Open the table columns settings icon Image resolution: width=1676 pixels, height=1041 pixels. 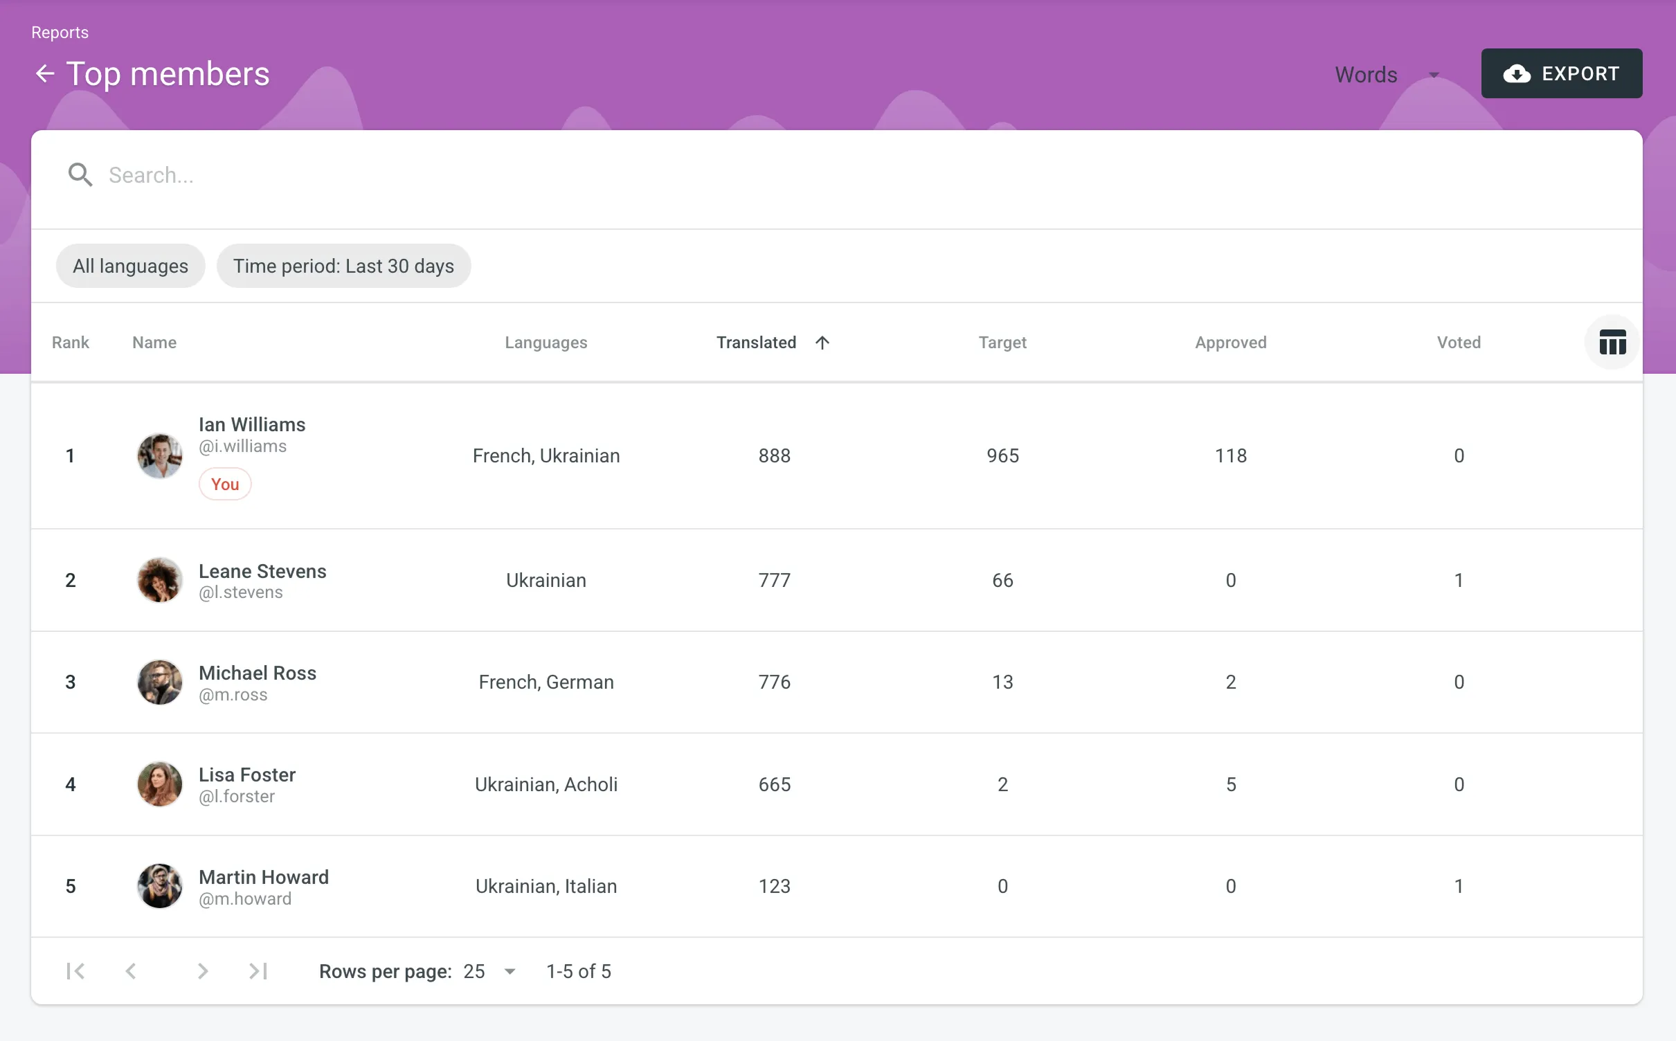1612,343
